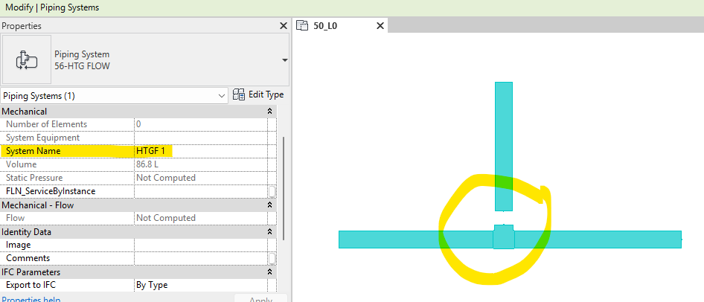Open the type selector dropdown arrow
704x302 pixels.
tap(285, 60)
